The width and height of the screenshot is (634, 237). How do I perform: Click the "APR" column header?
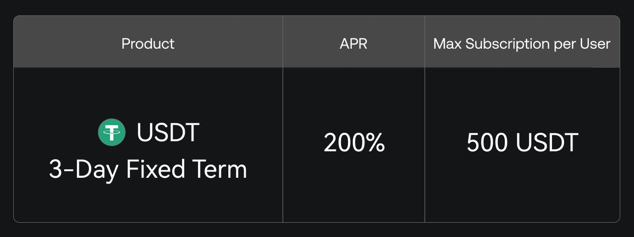[x=353, y=43]
